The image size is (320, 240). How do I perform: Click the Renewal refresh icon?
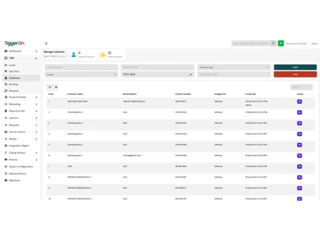tap(6, 91)
